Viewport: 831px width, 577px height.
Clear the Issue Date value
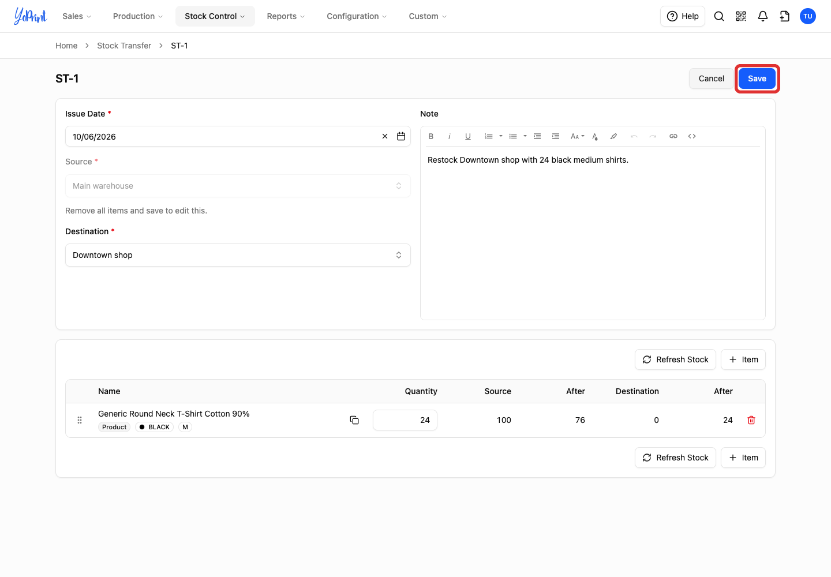(385, 136)
